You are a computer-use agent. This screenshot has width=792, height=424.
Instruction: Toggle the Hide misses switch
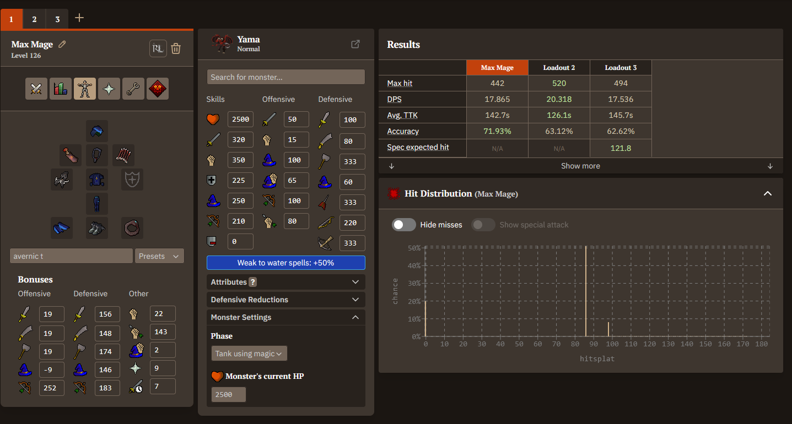coord(404,225)
